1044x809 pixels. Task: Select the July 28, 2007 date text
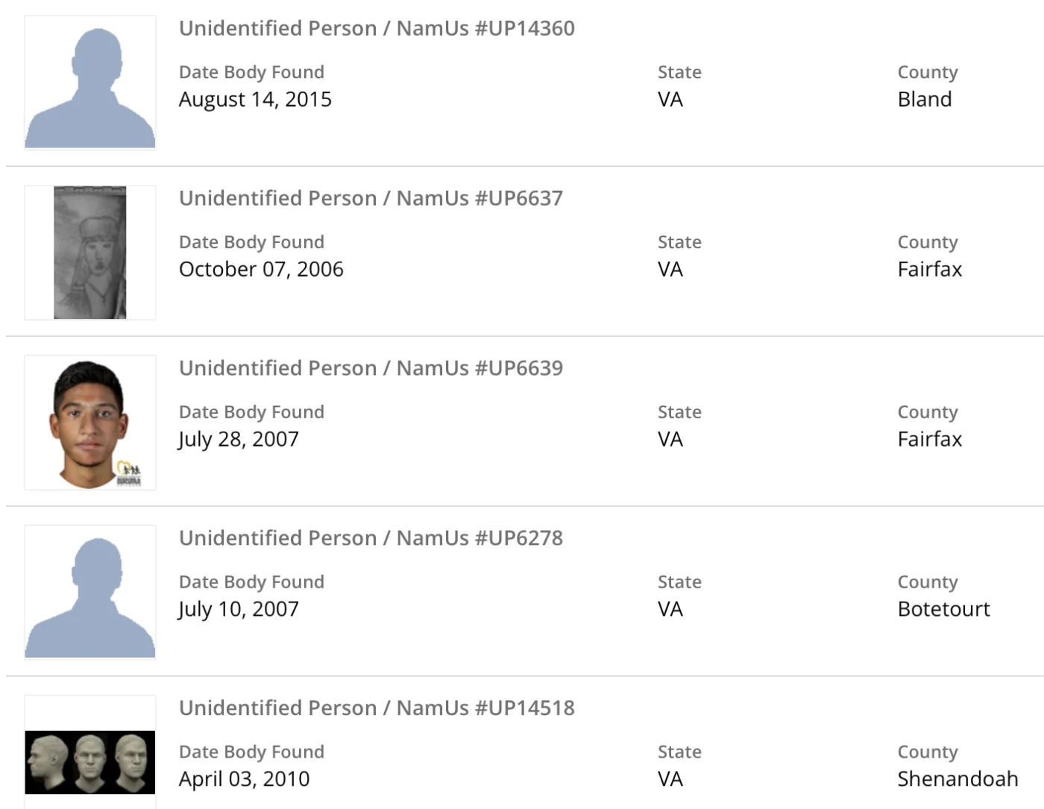[239, 439]
